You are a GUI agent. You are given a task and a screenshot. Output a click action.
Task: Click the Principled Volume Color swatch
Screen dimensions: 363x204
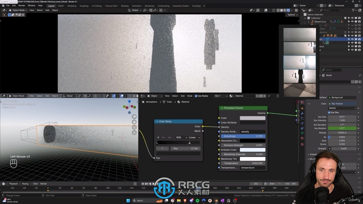point(253,118)
